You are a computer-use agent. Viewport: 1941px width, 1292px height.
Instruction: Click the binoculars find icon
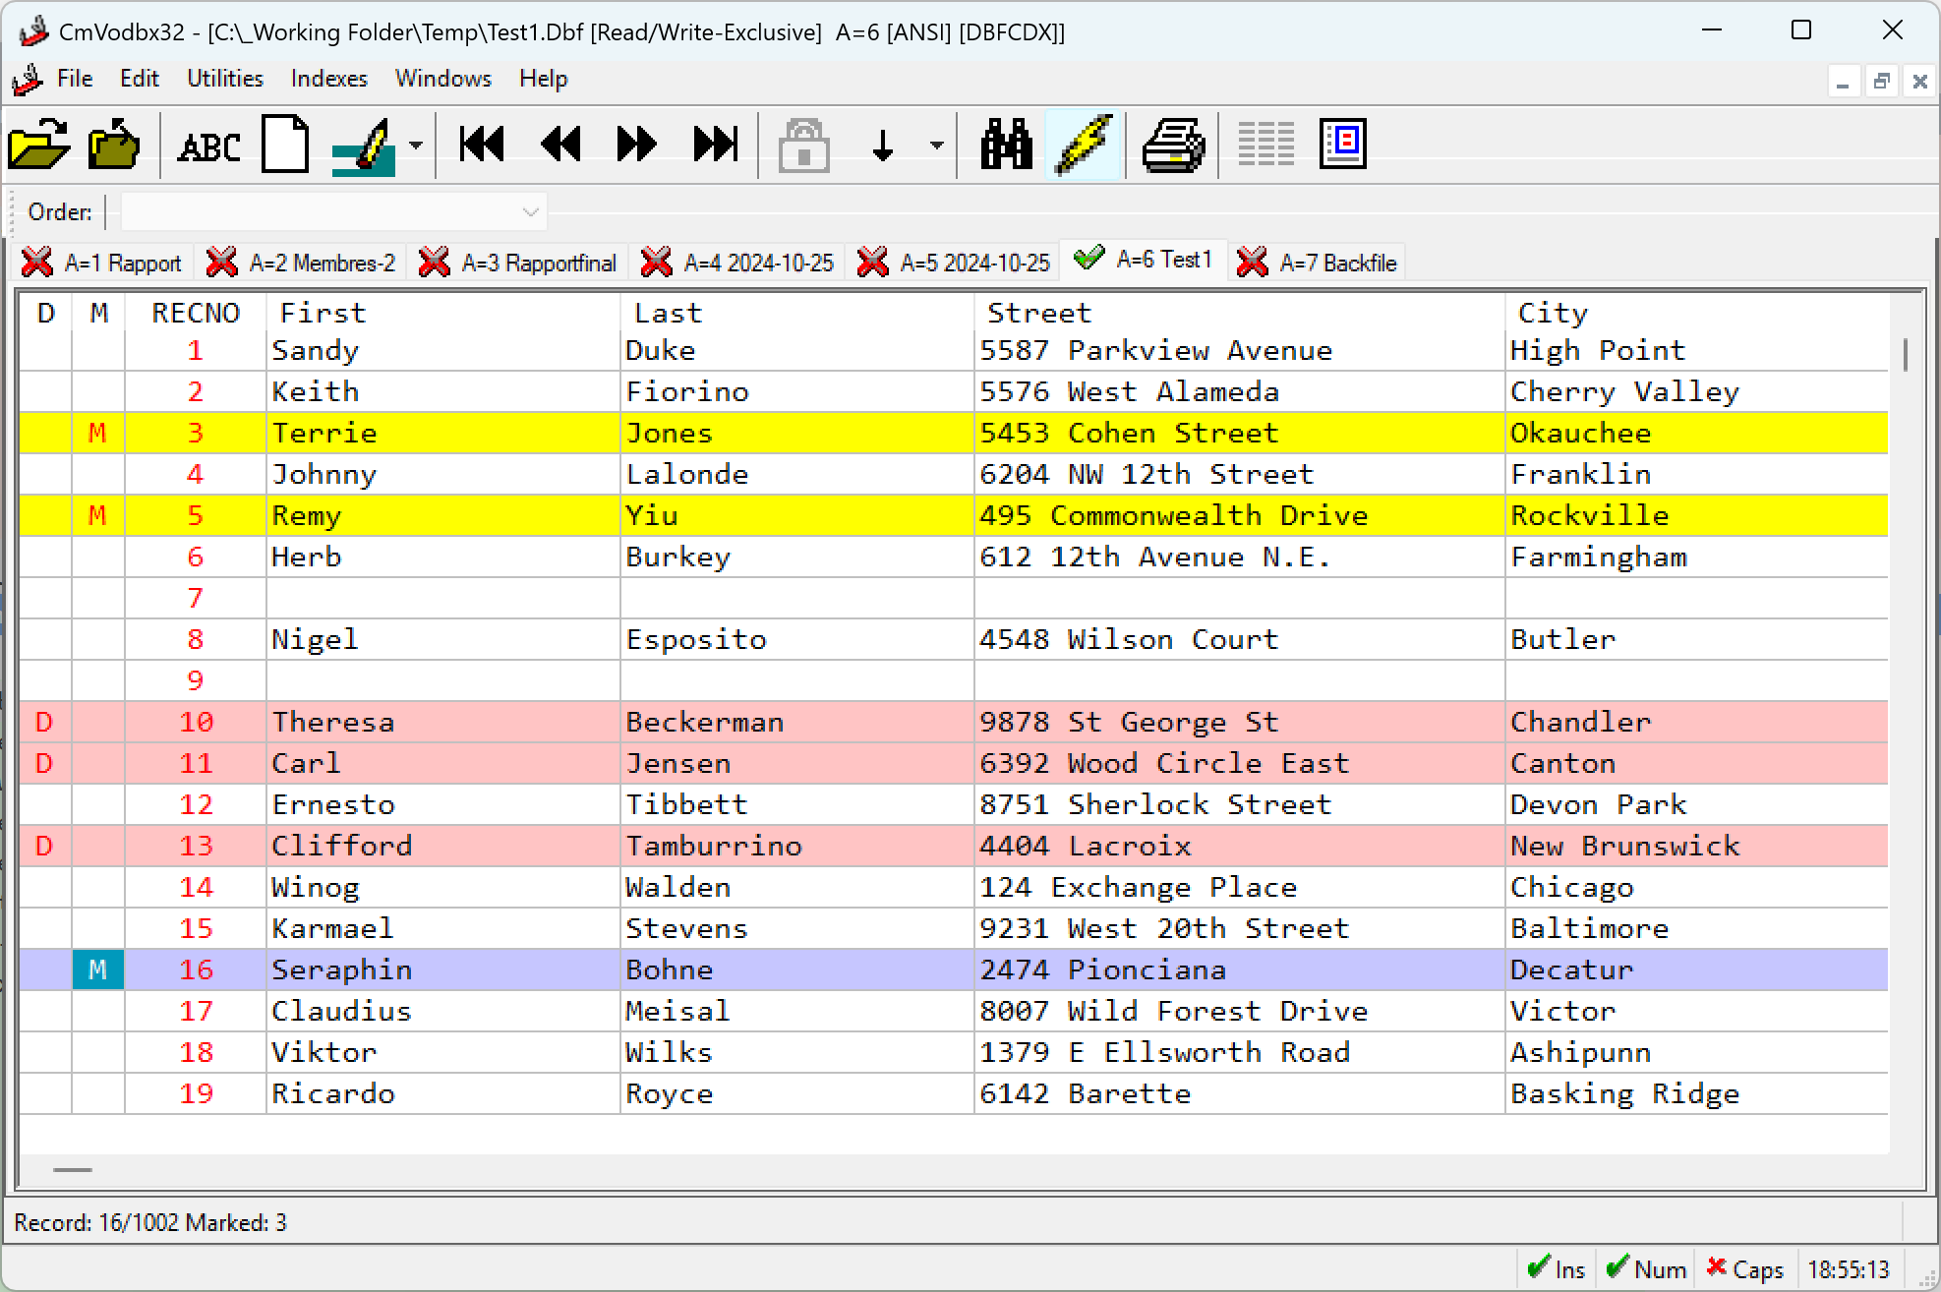(1006, 145)
